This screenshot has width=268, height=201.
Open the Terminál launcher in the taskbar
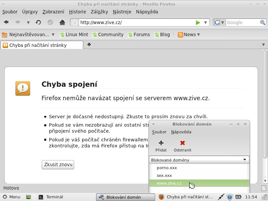(51, 197)
